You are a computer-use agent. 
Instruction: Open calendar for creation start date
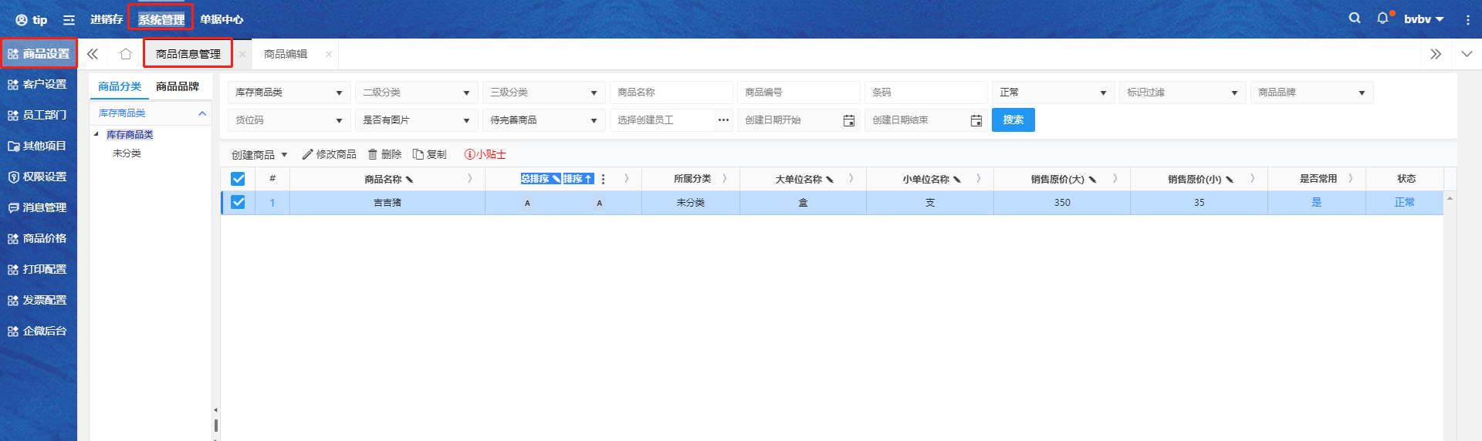(849, 120)
